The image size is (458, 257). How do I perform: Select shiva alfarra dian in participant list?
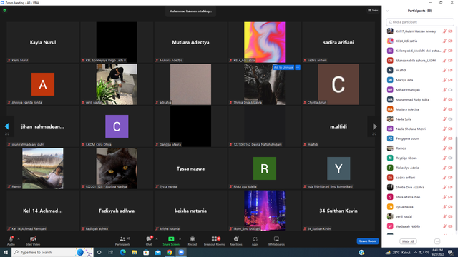click(420, 197)
